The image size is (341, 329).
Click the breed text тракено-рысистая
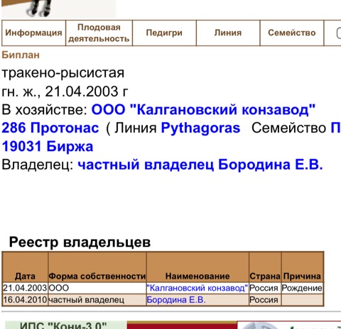click(63, 73)
